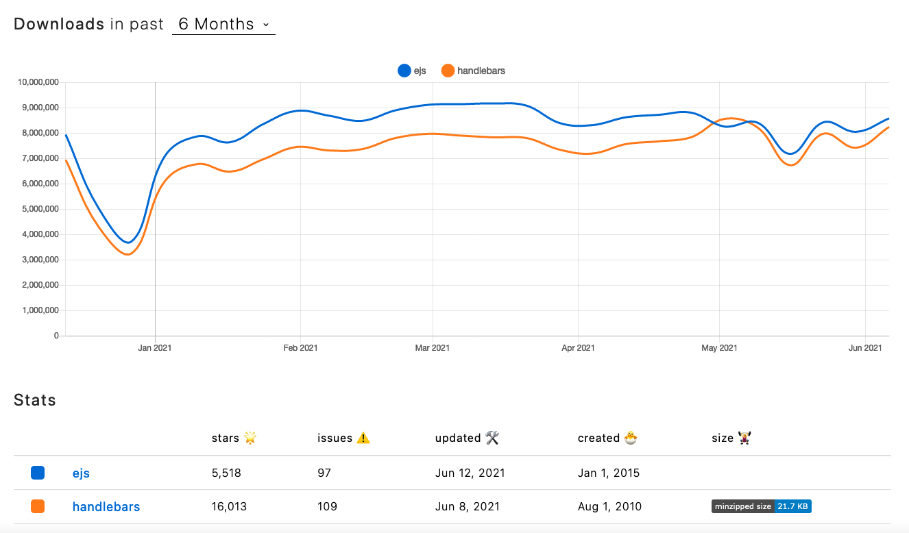Click the star emoji beside stars header
The height and width of the screenshot is (533, 909).
[250, 438]
